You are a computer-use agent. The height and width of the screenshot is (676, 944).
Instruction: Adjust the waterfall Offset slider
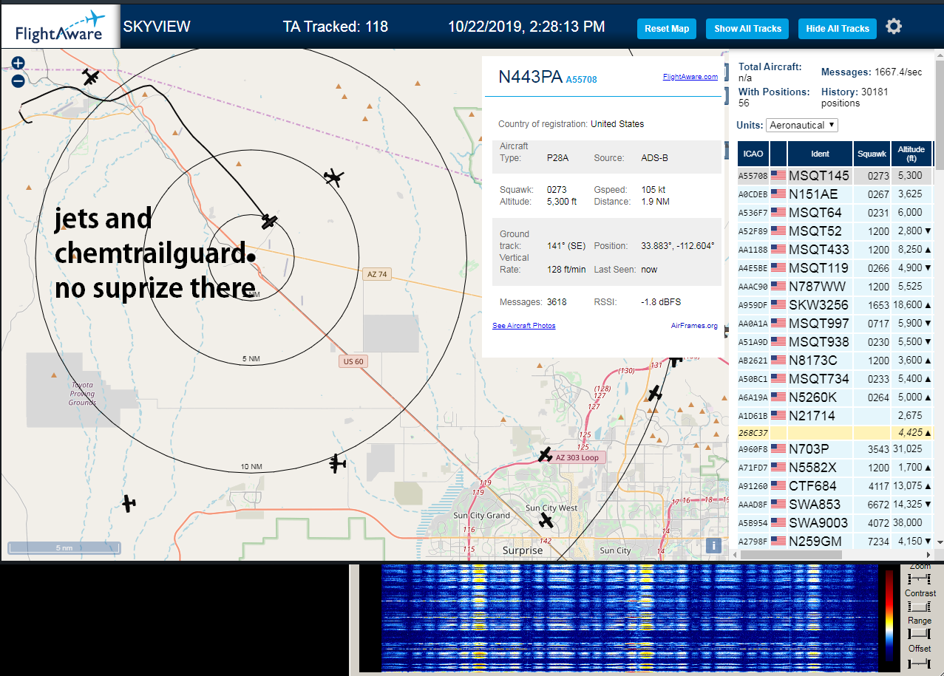point(920,663)
